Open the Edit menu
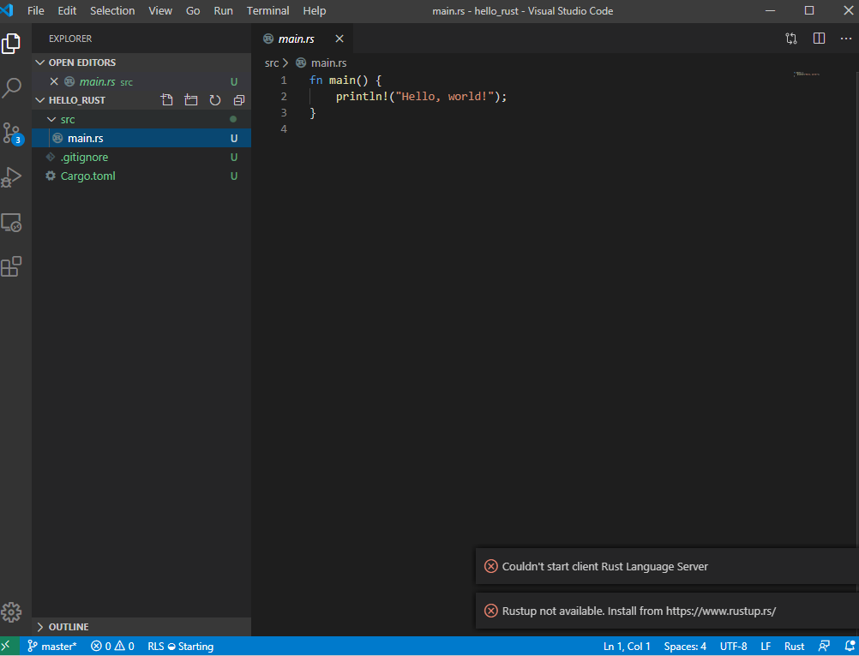 [67, 11]
